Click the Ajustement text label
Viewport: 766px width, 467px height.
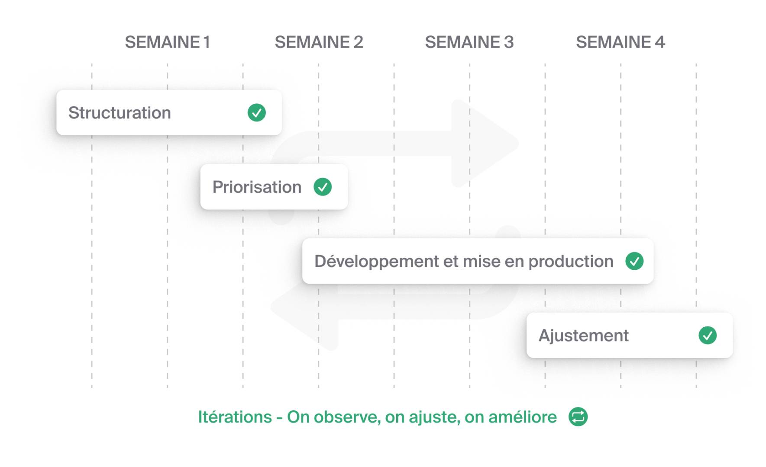[x=583, y=336]
